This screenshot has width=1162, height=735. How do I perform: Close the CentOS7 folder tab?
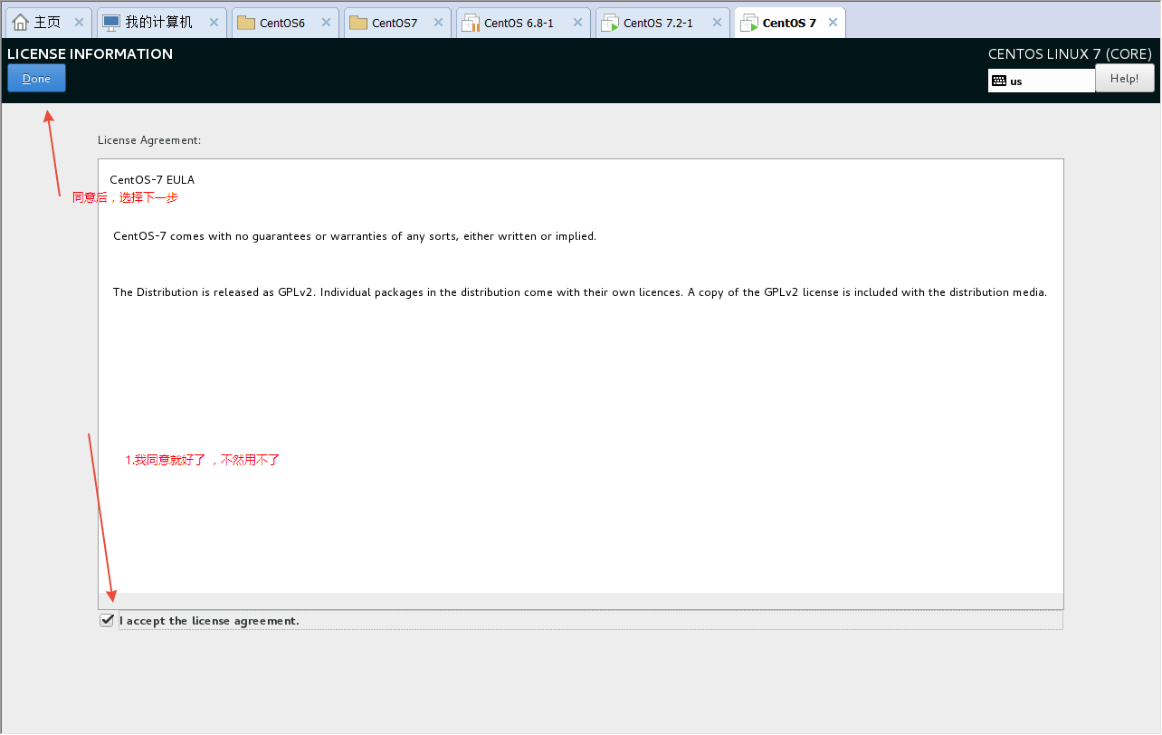tap(439, 23)
